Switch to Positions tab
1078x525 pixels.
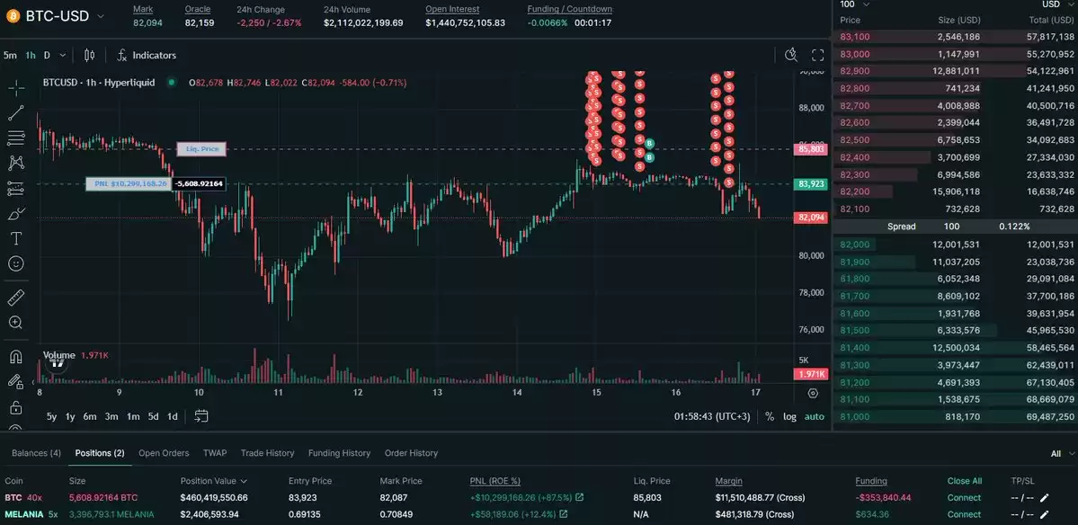(x=100, y=453)
